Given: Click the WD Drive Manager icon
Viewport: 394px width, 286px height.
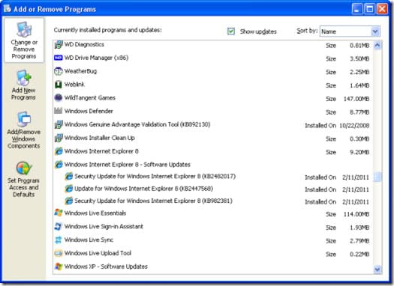Looking at the screenshot, I should coord(59,58).
